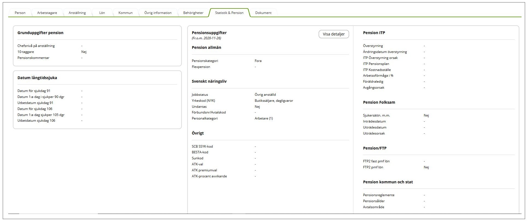
Task: Click the Visa detaljer button
Action: coord(333,34)
